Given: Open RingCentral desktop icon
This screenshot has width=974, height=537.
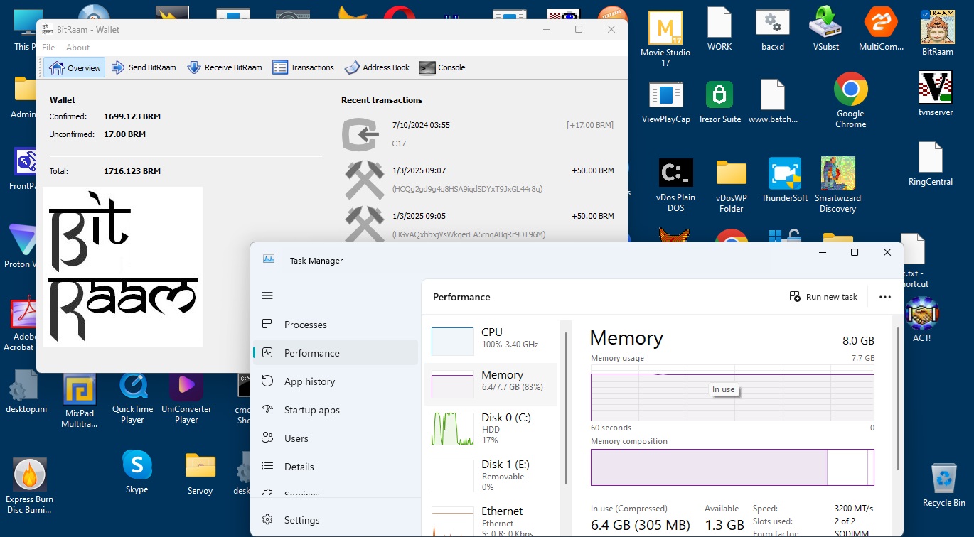Looking at the screenshot, I should (x=931, y=163).
